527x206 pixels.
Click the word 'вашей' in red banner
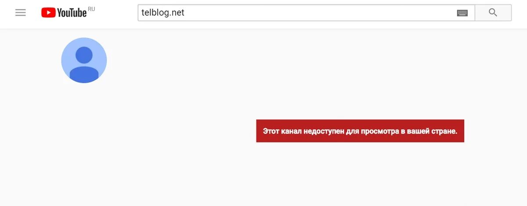click(x=417, y=131)
